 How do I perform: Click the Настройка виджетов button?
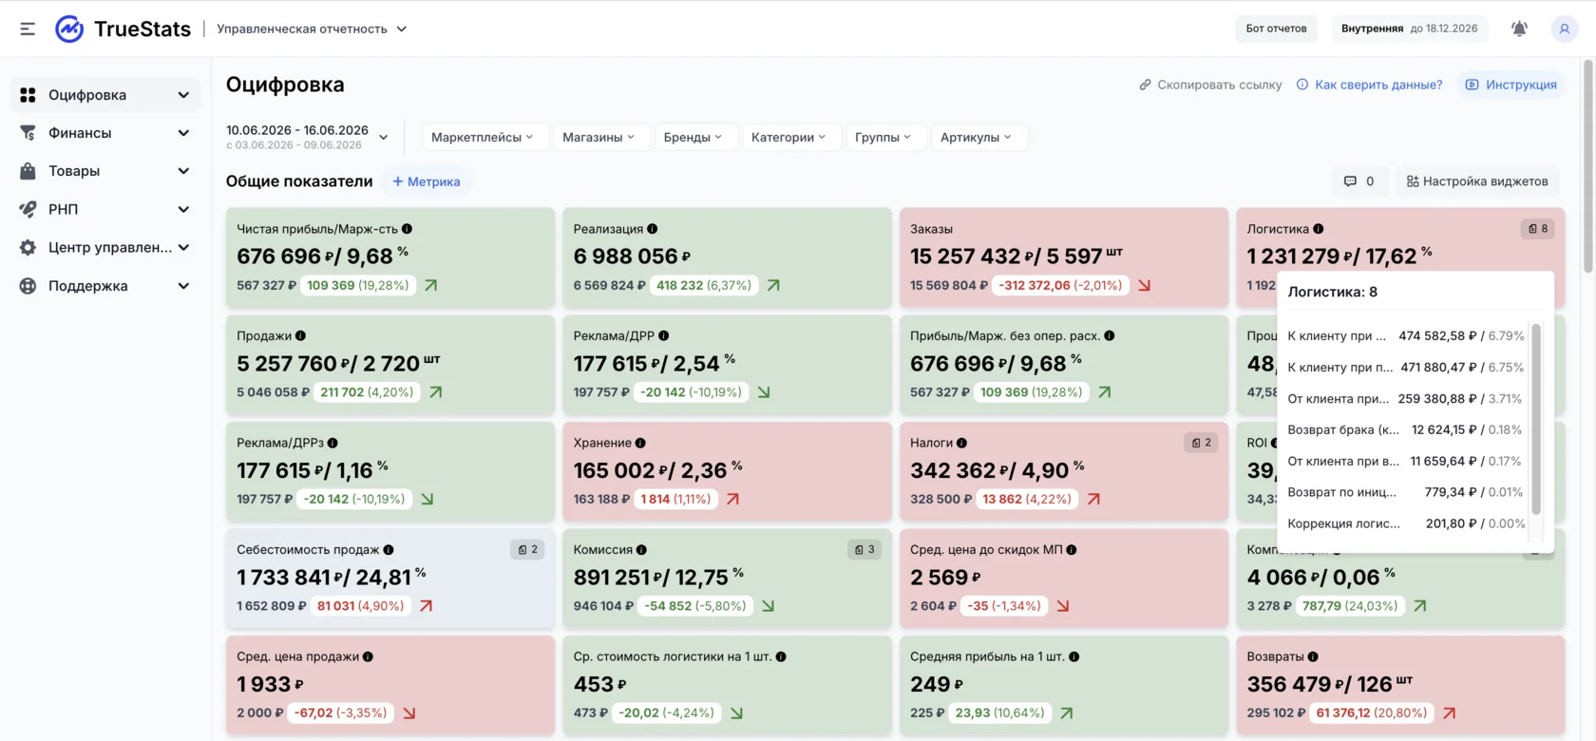point(1477,181)
